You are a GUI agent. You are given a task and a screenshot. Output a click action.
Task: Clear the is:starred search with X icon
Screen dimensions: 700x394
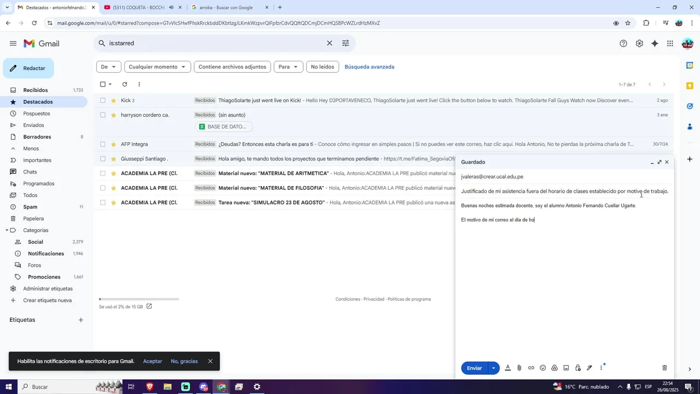click(x=329, y=43)
